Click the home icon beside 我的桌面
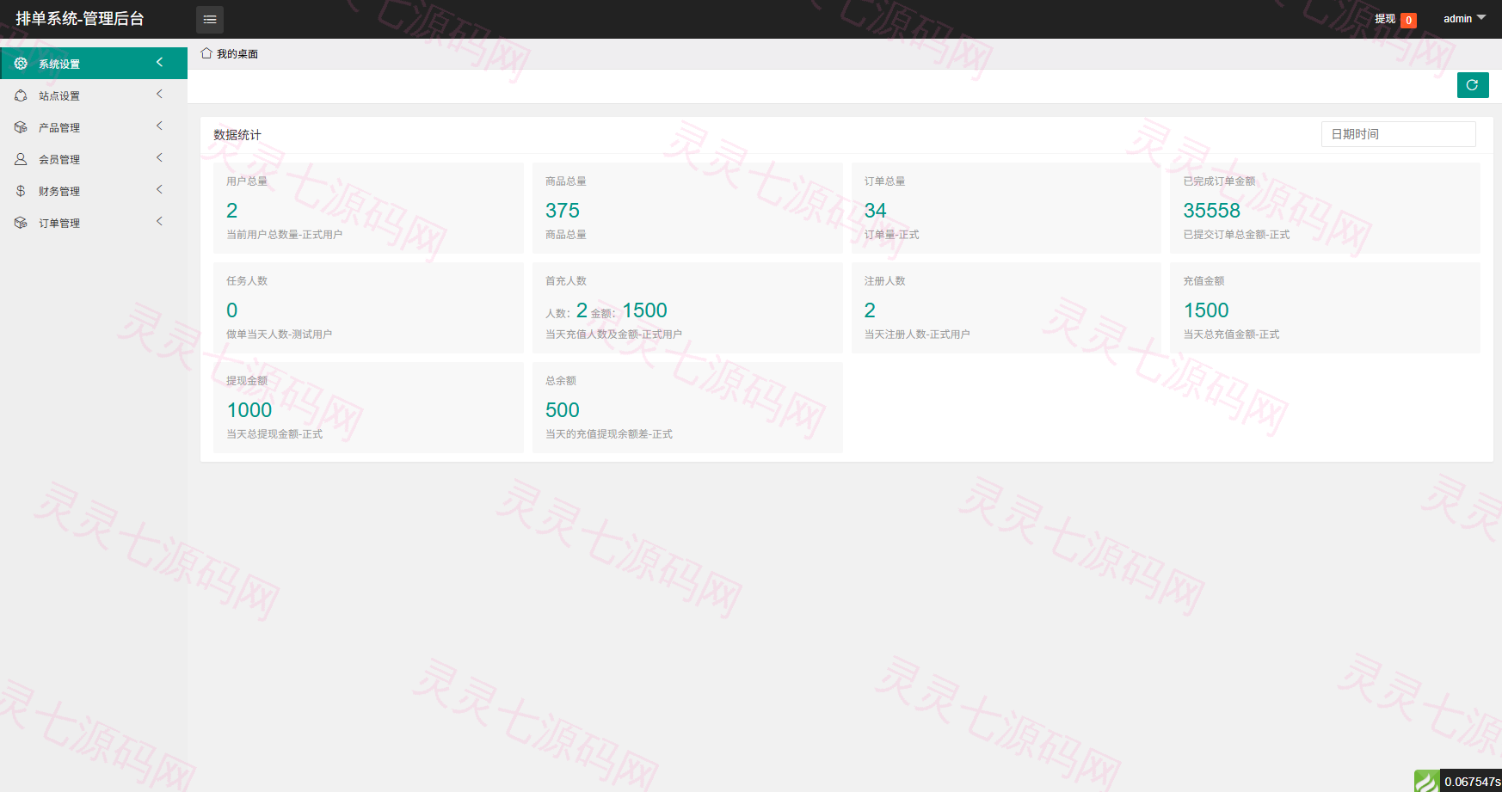 click(206, 53)
